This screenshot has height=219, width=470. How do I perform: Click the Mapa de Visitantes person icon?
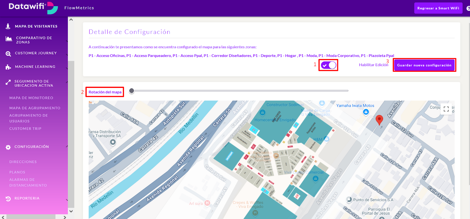8,26
